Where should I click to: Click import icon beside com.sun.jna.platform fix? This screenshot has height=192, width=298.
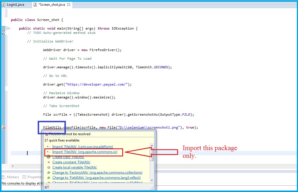click(49, 147)
